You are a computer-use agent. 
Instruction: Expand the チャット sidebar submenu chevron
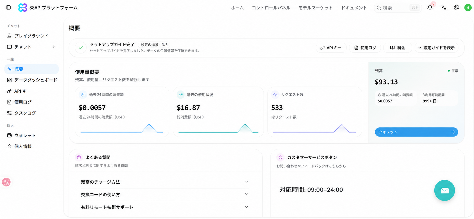click(54, 47)
